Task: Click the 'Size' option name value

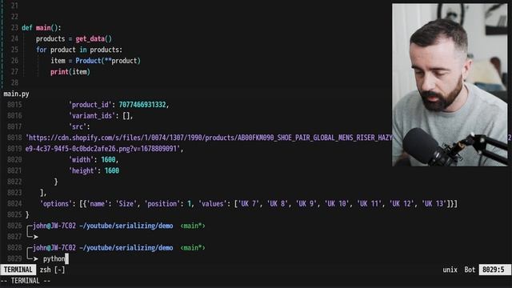Action: [x=126, y=204]
